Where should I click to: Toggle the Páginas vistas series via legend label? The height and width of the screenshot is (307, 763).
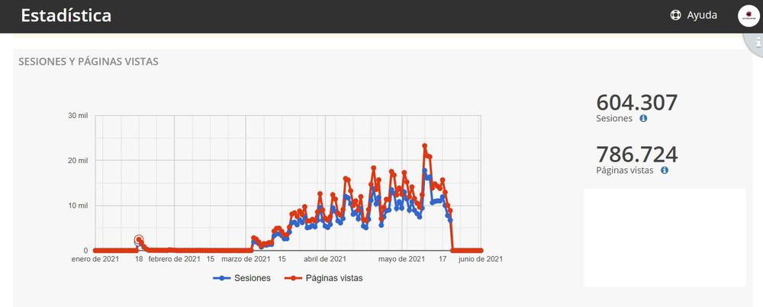tap(333, 278)
